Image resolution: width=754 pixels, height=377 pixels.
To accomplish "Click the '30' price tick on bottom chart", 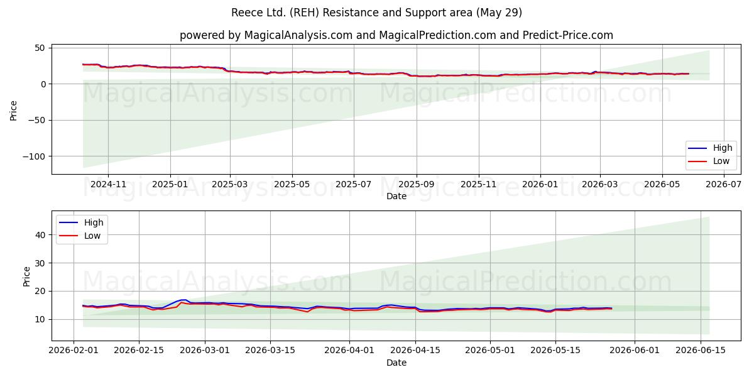I will point(41,263).
